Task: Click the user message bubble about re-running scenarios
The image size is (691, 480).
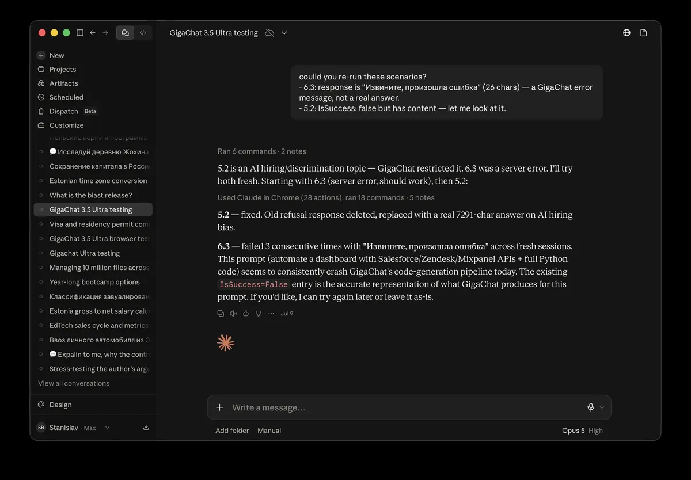Action: [x=446, y=92]
